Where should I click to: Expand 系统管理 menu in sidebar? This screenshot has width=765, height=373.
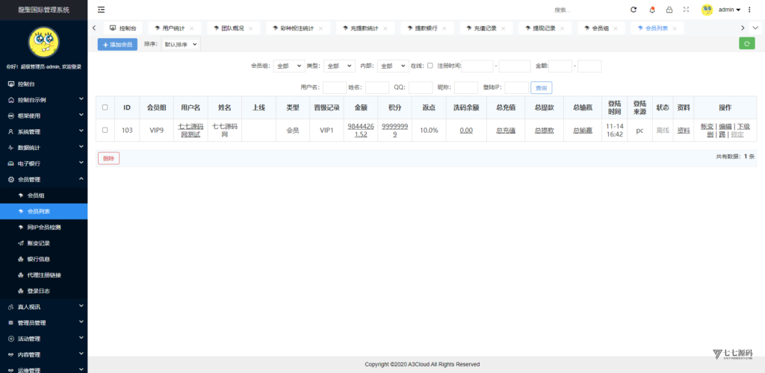44,131
